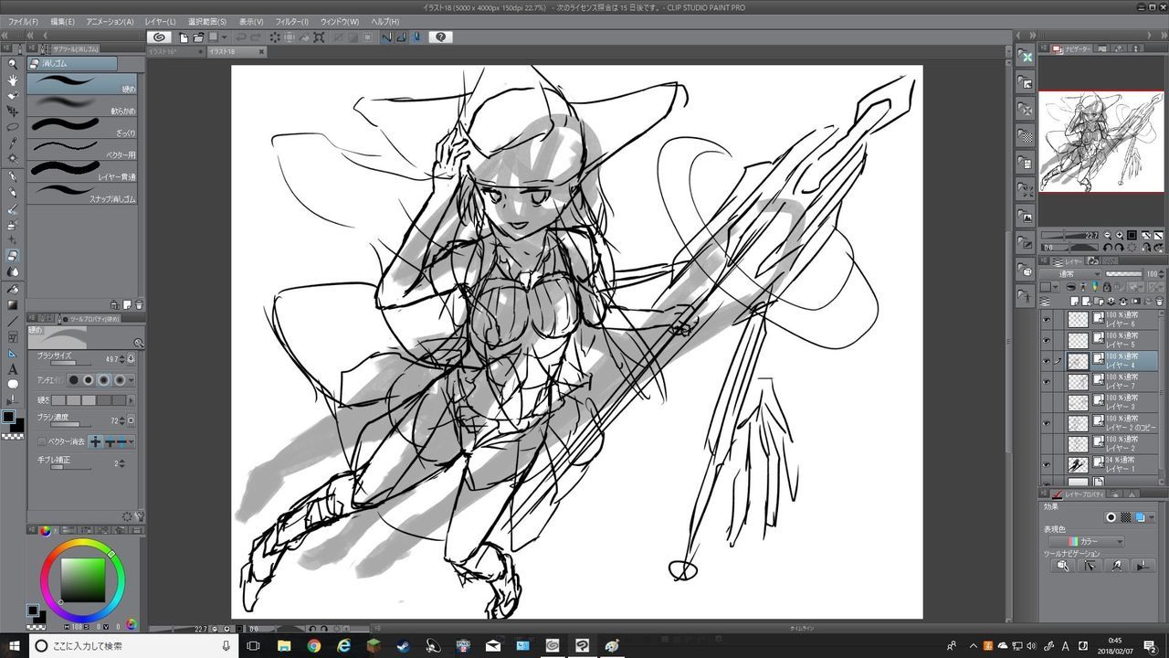Select the Eyedropper tool
The width and height of the screenshot is (1169, 658).
(13, 143)
